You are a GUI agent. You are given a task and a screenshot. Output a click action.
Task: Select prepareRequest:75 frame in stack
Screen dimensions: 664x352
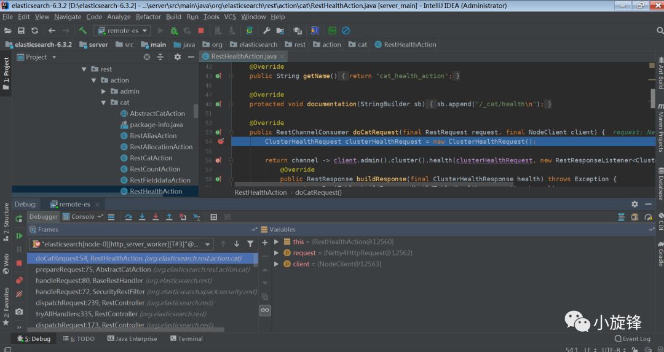(142, 270)
